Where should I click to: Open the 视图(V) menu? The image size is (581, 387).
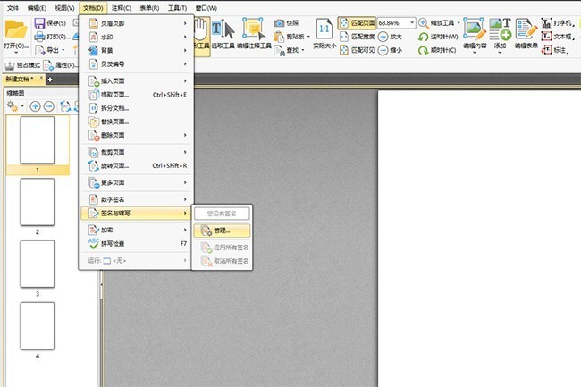click(65, 8)
